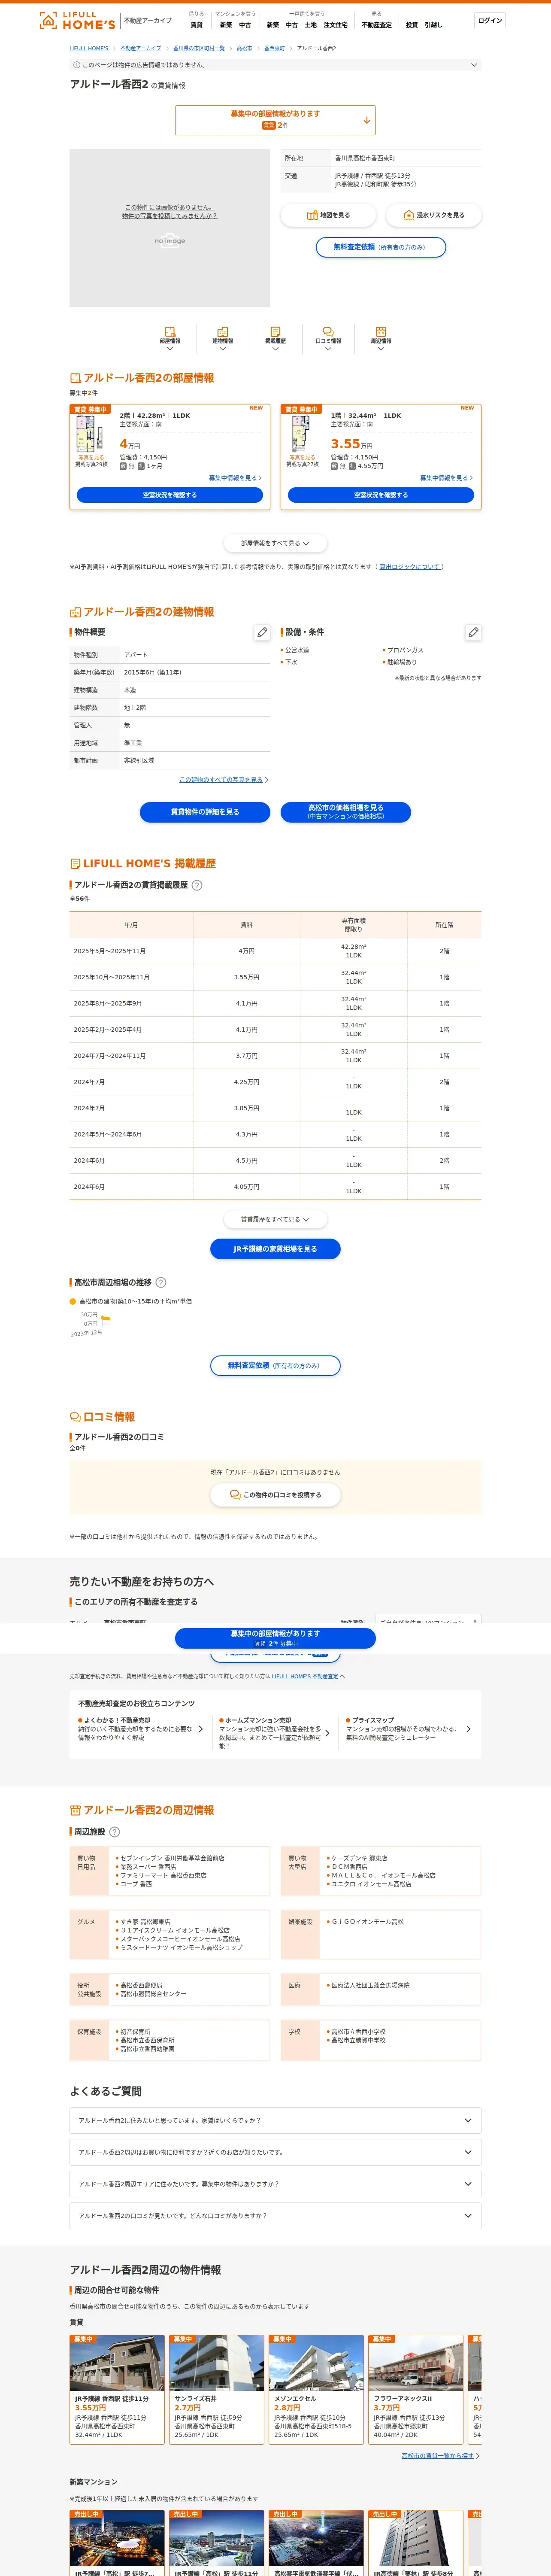This screenshot has width=551, height=2576.
Task: Expand FAQ about 募集中の物件はありますか
Action: click(275, 2184)
